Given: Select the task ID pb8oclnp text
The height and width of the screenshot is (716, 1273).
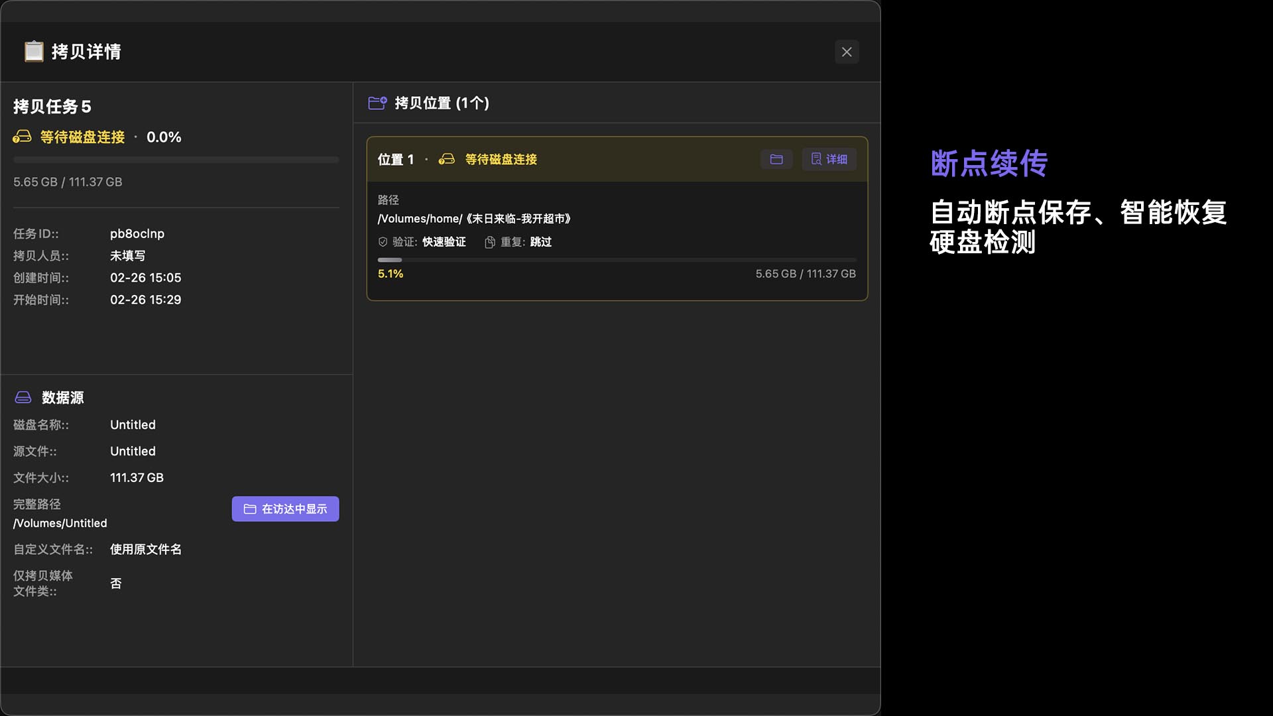Looking at the screenshot, I should [x=137, y=233].
